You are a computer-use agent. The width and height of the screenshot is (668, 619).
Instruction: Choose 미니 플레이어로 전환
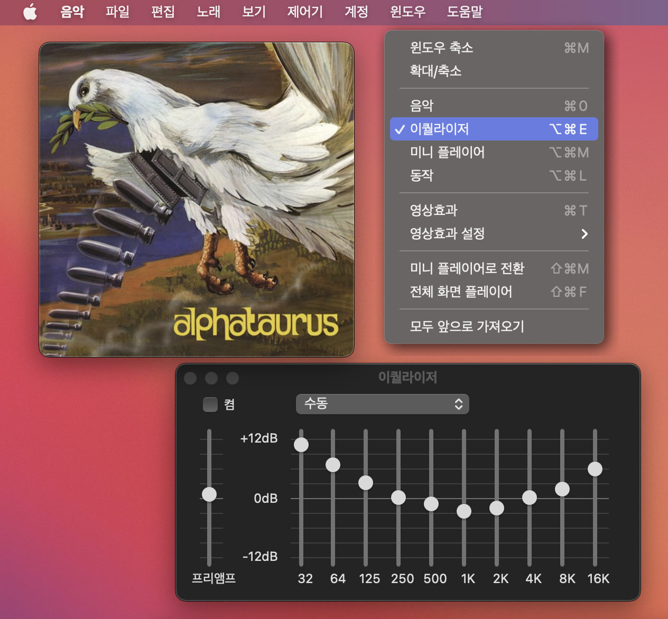494,268
